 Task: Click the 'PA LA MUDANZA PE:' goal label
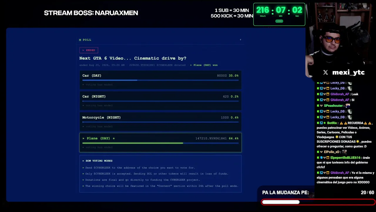(286, 193)
